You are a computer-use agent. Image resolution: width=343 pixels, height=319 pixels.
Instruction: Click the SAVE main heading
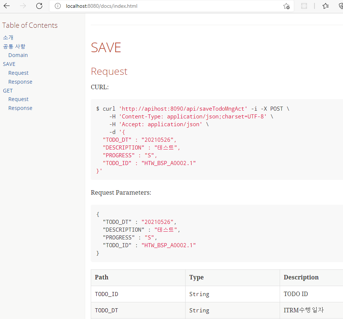click(106, 47)
